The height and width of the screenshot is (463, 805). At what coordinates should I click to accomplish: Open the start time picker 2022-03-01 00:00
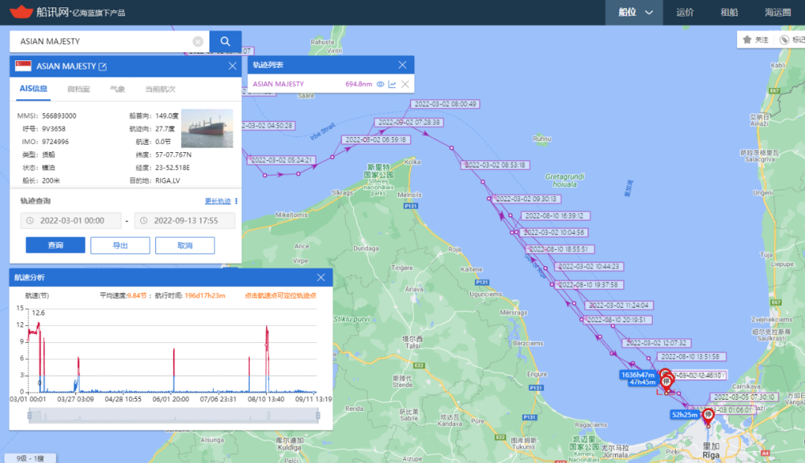pos(72,221)
